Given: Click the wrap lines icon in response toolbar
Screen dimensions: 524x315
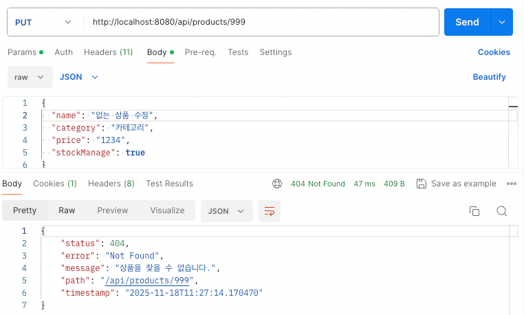Looking at the screenshot, I should (269, 211).
